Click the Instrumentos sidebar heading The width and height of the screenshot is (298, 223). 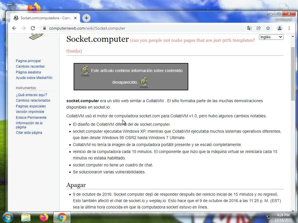pyautogui.click(x=26, y=88)
